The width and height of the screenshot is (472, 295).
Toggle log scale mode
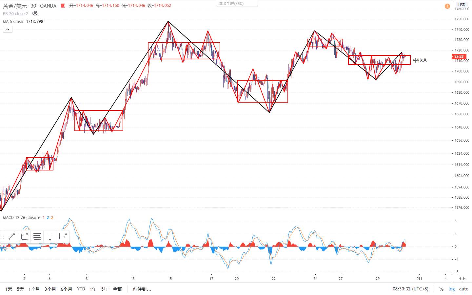(451, 289)
